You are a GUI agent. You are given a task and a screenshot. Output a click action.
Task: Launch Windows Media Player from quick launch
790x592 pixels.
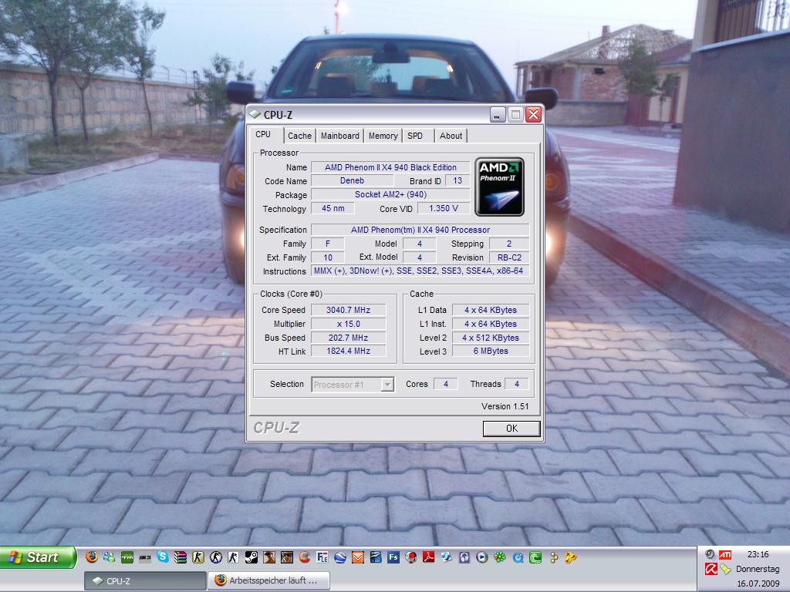[x=481, y=557]
